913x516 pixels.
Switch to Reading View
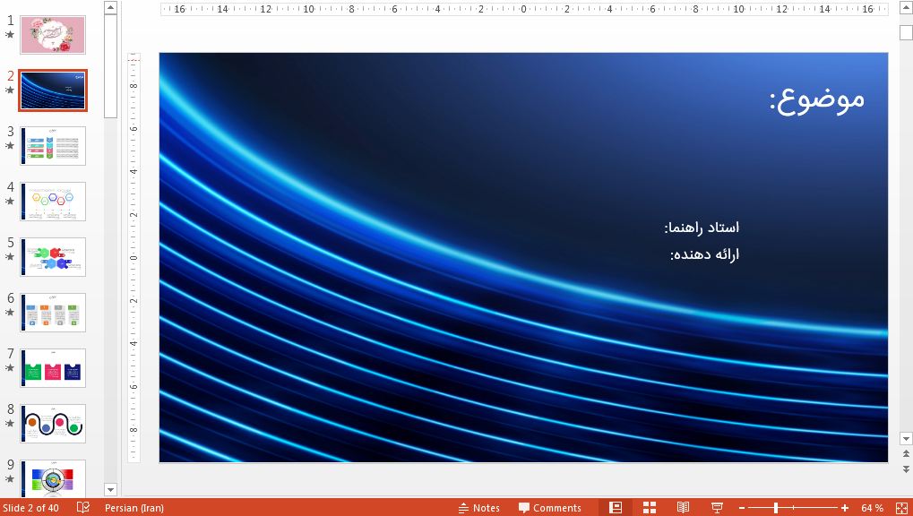pos(683,508)
